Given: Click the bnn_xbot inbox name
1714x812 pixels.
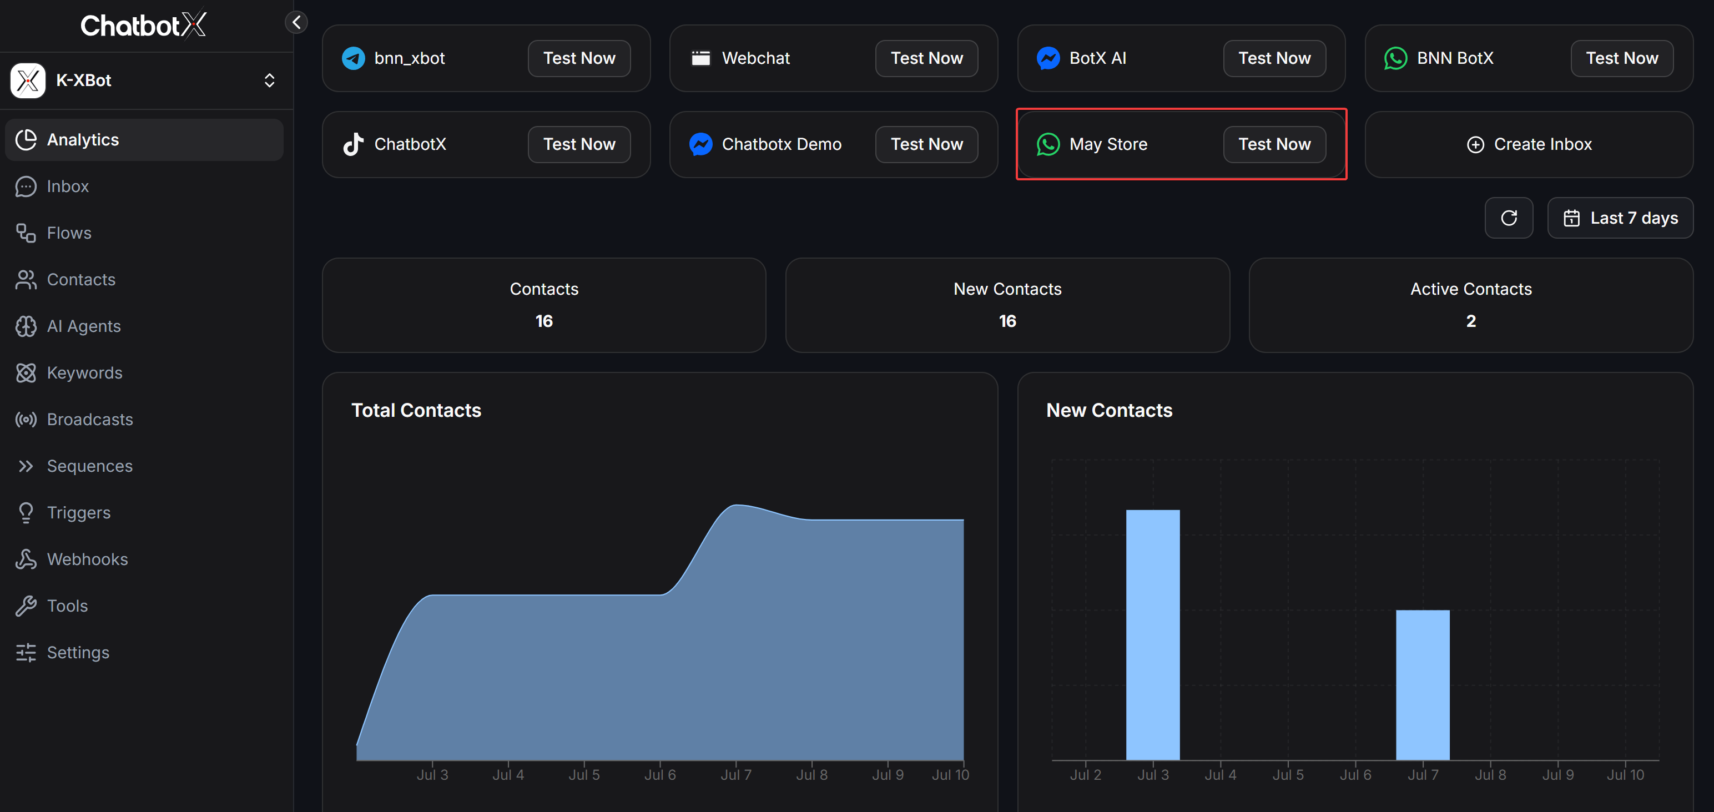Looking at the screenshot, I should pos(409,59).
